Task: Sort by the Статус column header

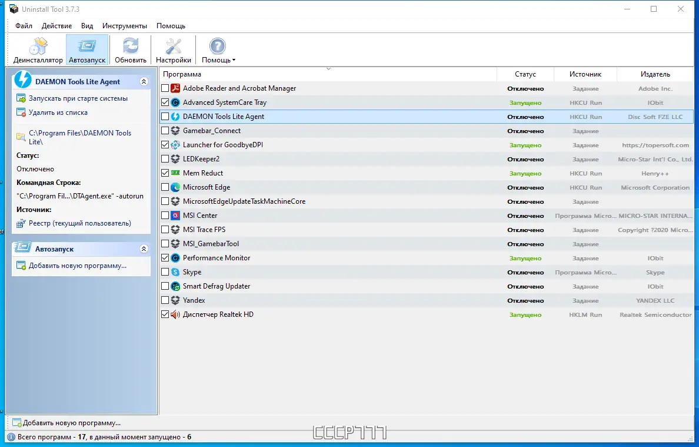Action: (525, 74)
